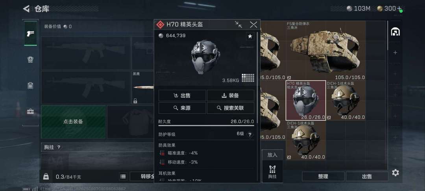Click 搜索关联 related search button
The image size is (425, 191).
coord(230,108)
